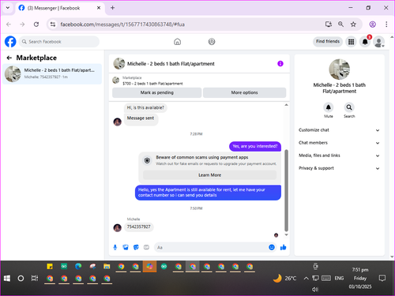This screenshot has width=395, height=296.
Task: Click Michelle's avatar beside the 7542357927 message
Action: point(118,228)
